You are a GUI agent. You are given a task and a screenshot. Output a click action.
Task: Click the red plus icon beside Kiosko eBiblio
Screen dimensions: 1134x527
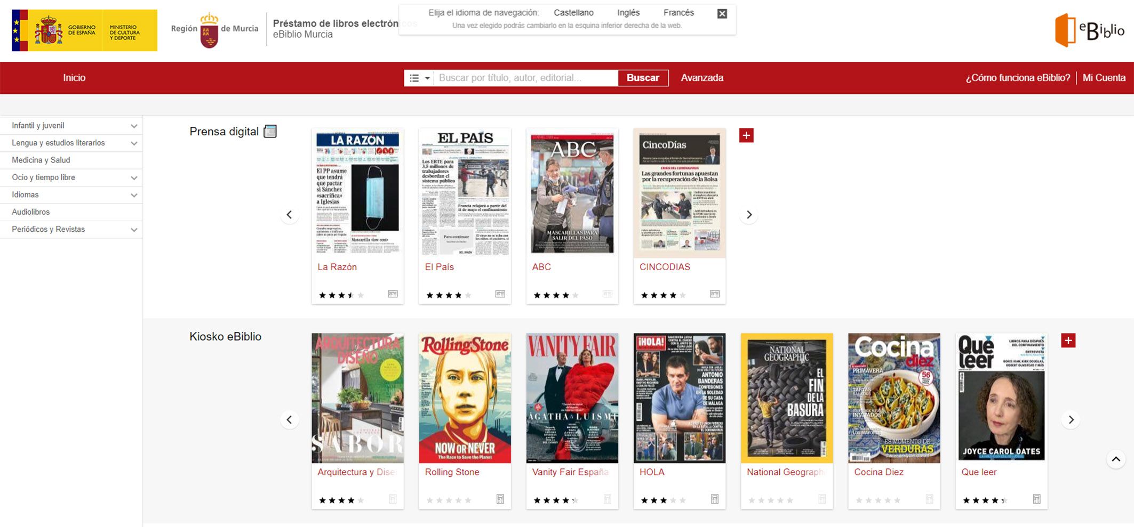(x=1068, y=340)
